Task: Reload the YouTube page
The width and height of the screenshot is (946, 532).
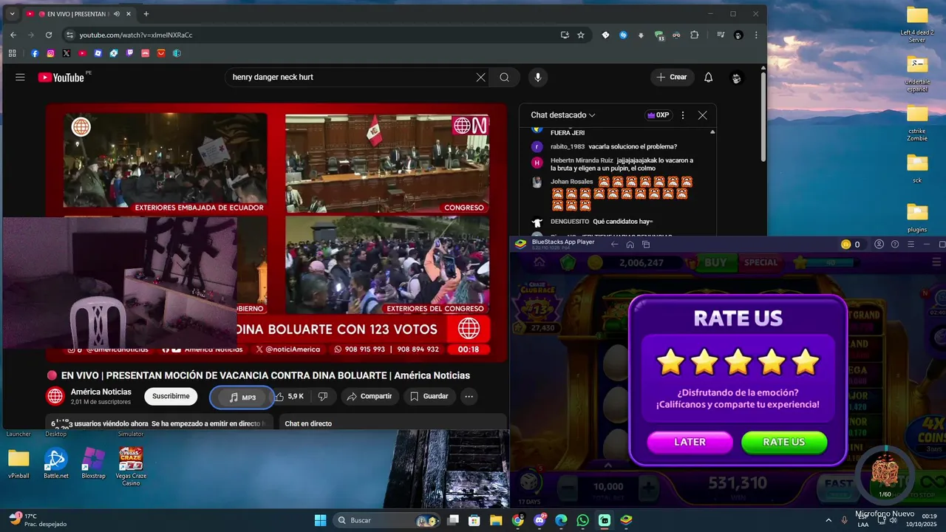Action: click(x=49, y=35)
